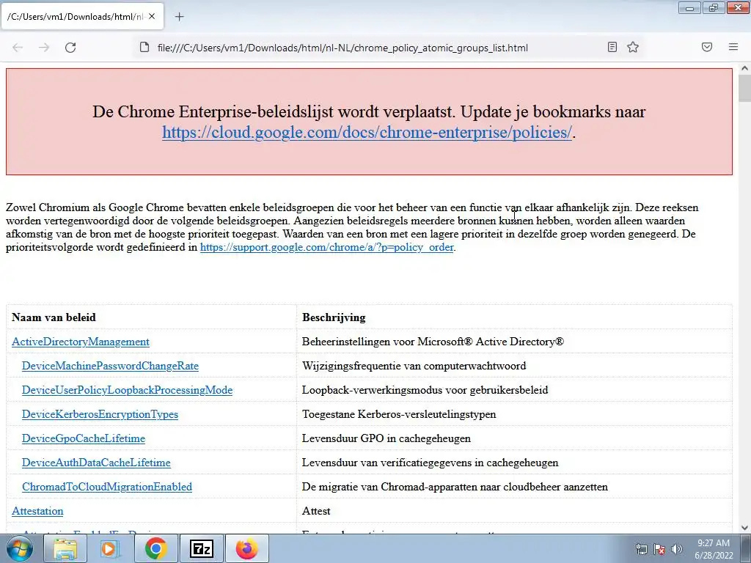Viewport: 751px width, 563px height.
Task: Open DeviceGpoCacheLifetime link
Action: tap(84, 438)
